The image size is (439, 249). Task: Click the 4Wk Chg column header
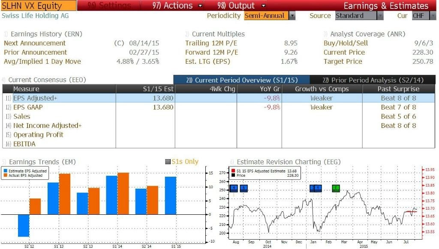coord(206,89)
